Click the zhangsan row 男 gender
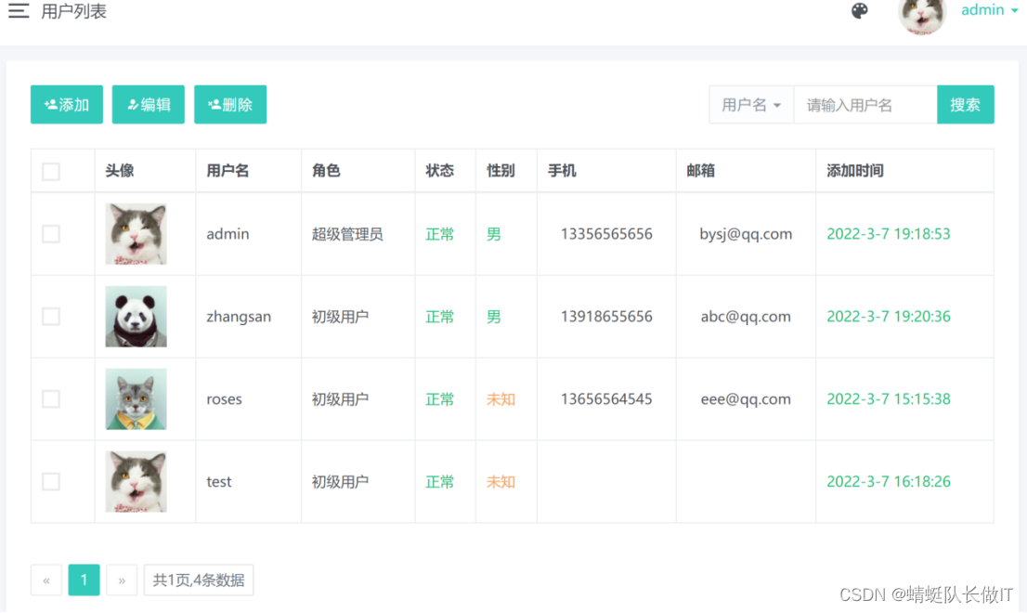The image size is (1027, 613). [x=494, y=317]
